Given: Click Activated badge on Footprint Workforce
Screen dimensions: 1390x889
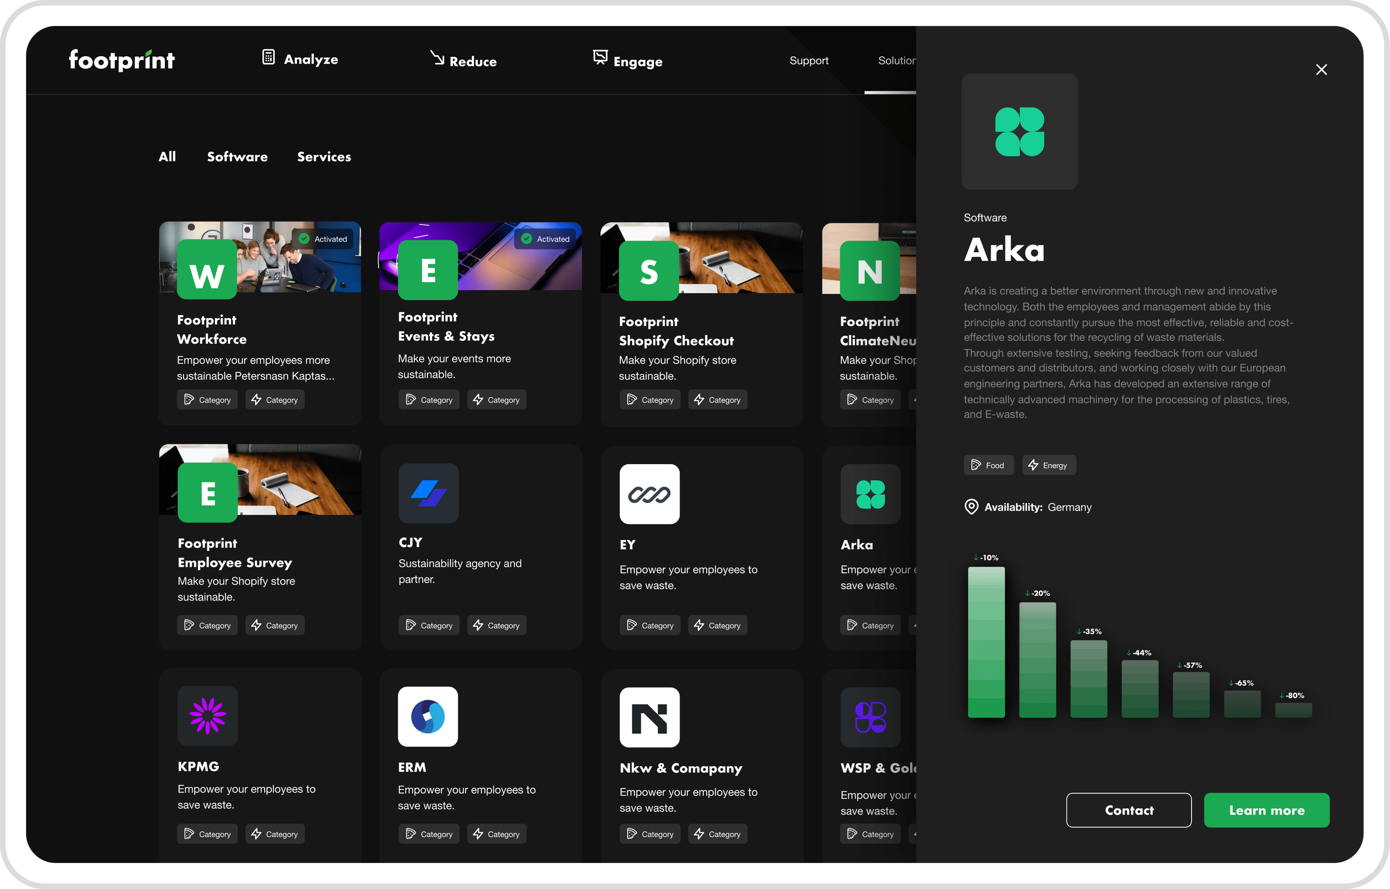Looking at the screenshot, I should [323, 239].
